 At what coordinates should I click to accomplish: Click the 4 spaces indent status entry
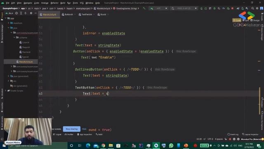click(219, 139)
